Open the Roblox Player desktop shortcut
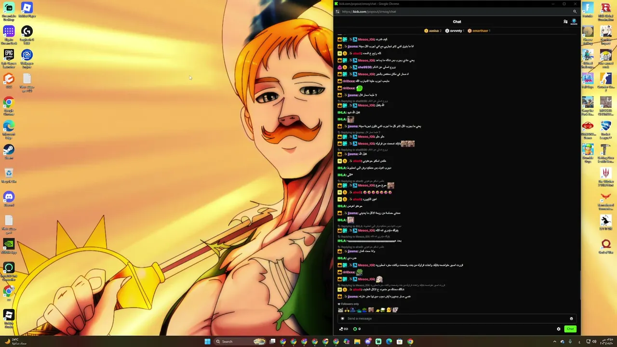This screenshot has height=347, width=617. [27, 10]
